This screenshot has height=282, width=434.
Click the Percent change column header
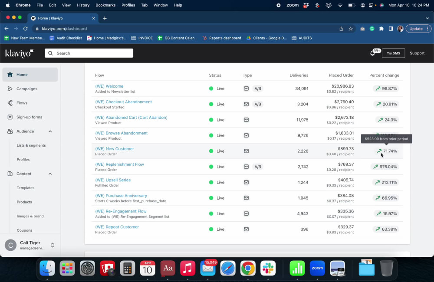pos(384,75)
